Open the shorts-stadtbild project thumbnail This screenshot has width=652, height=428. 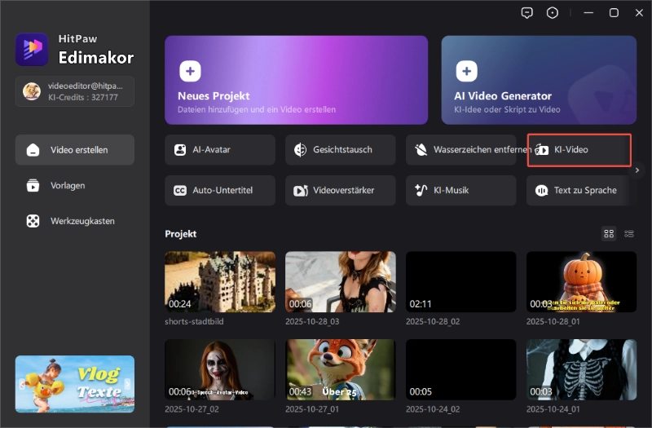coord(220,281)
